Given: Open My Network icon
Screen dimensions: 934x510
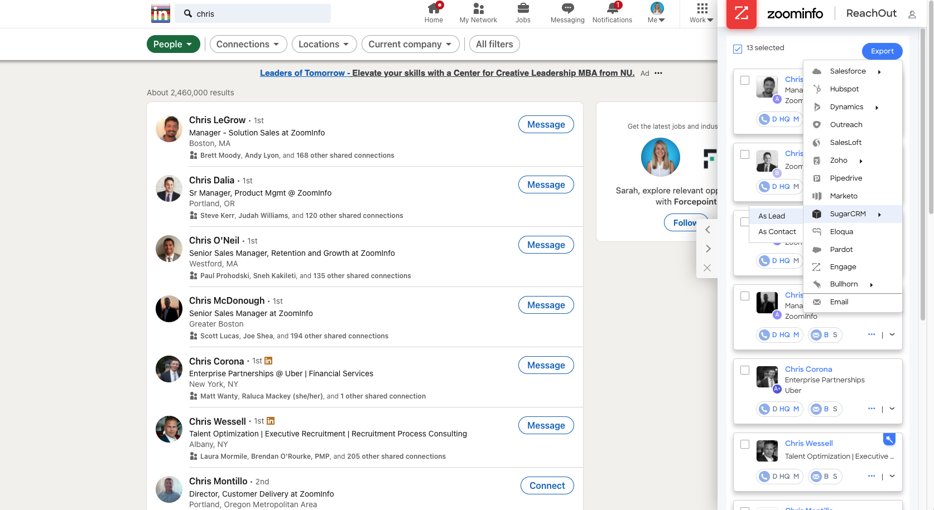Looking at the screenshot, I should (478, 8).
